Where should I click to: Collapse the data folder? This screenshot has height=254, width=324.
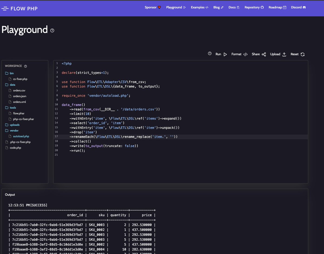[13, 85]
